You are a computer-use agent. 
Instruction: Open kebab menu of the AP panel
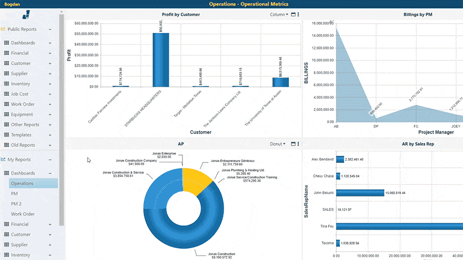tap(298, 144)
